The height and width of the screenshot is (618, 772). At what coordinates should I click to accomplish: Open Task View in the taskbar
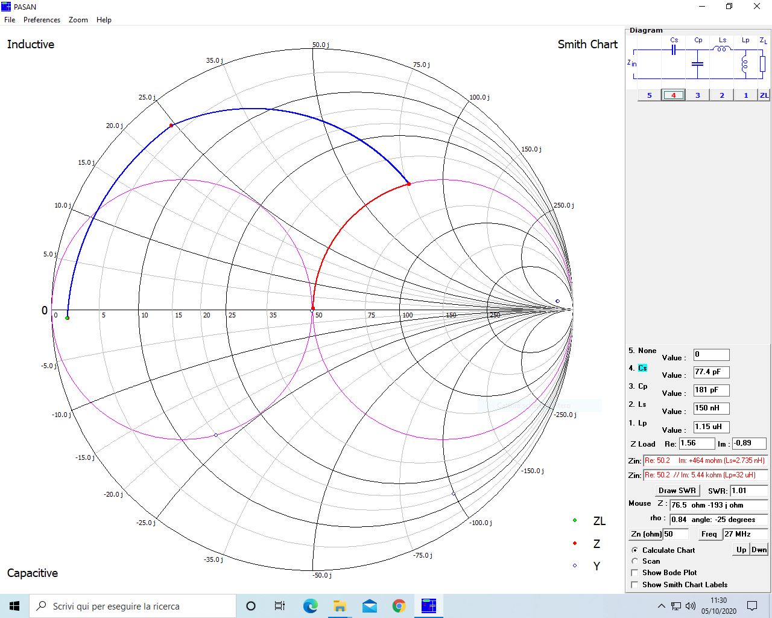(x=280, y=606)
